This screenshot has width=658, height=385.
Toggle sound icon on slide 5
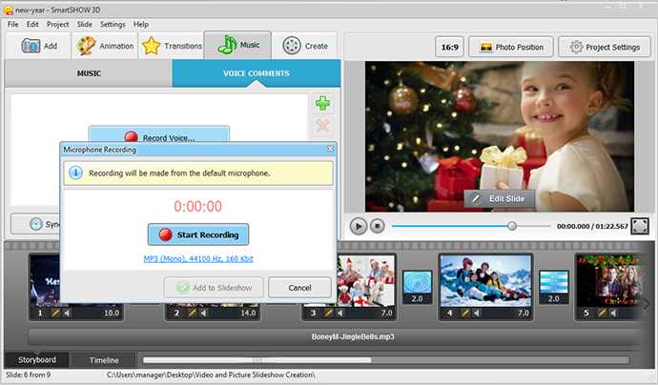613,313
